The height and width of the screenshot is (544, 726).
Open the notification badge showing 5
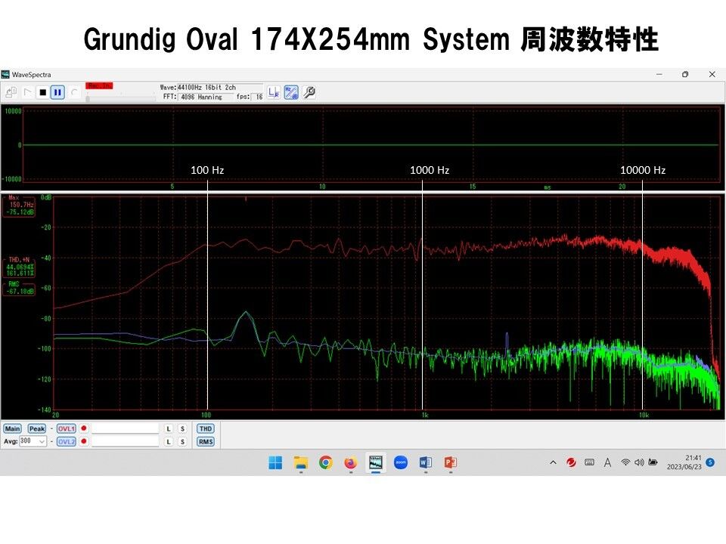[x=710, y=462]
